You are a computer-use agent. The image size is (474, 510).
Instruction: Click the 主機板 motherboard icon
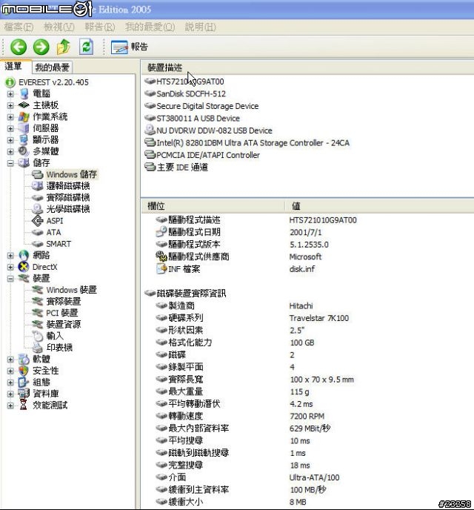[x=24, y=105]
